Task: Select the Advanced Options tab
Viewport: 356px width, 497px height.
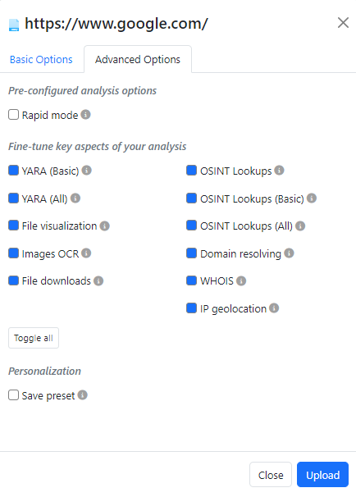Action: coord(138,60)
